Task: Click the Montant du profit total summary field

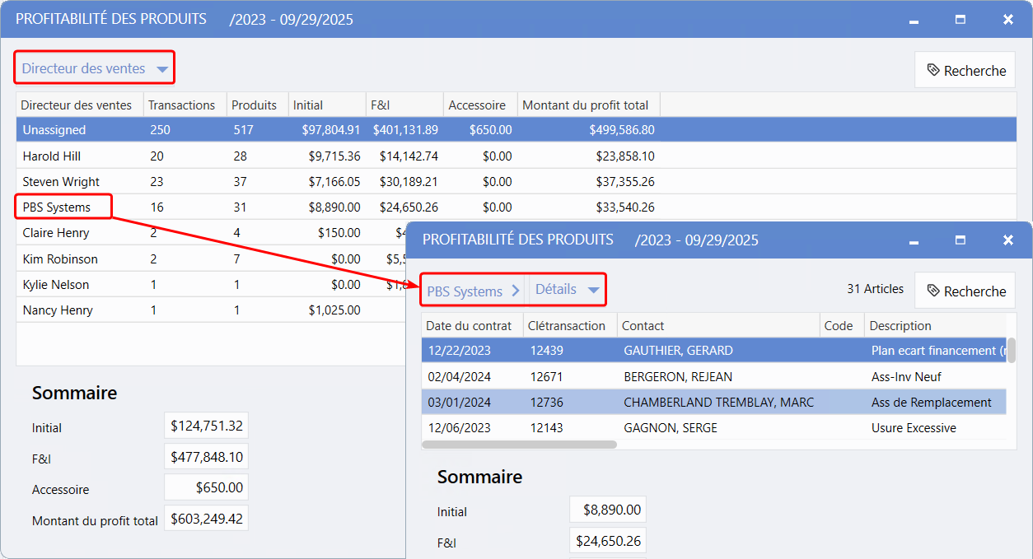Action: (x=206, y=519)
